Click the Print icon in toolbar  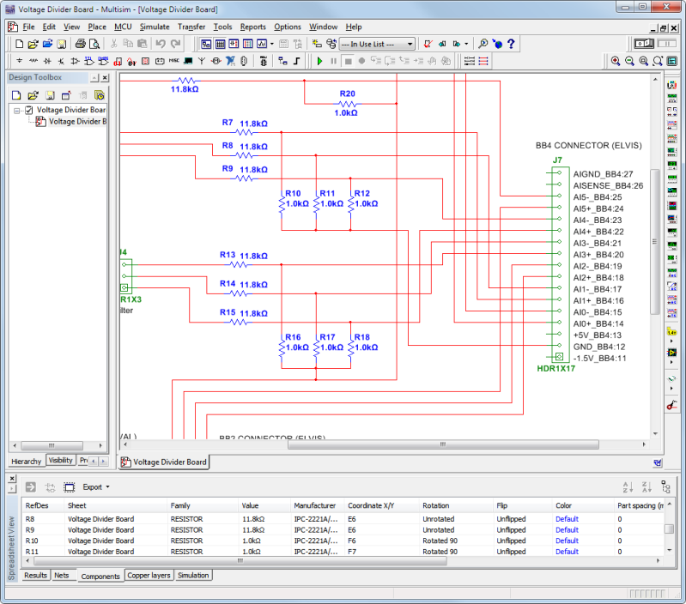(80, 44)
